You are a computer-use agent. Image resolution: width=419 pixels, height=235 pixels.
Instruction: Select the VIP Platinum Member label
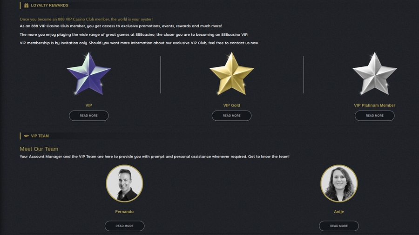tap(374, 105)
